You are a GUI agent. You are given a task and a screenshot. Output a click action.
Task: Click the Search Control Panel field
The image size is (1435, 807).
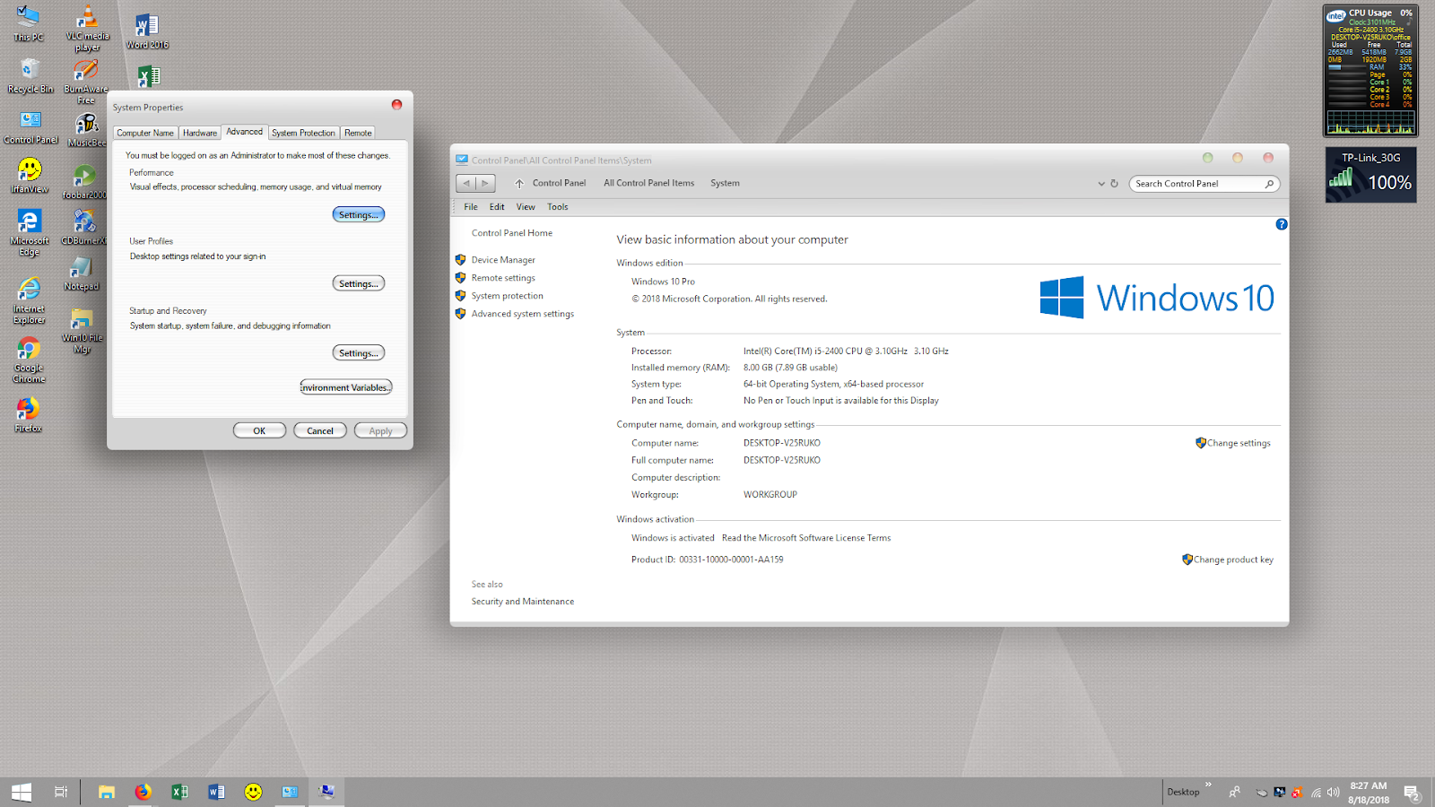(1205, 184)
